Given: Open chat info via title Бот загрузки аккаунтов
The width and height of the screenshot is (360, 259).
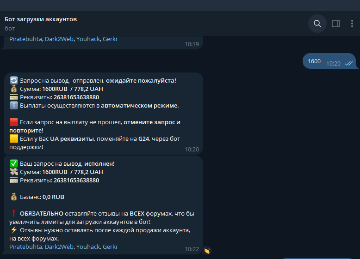Looking at the screenshot, I should (x=41, y=19).
